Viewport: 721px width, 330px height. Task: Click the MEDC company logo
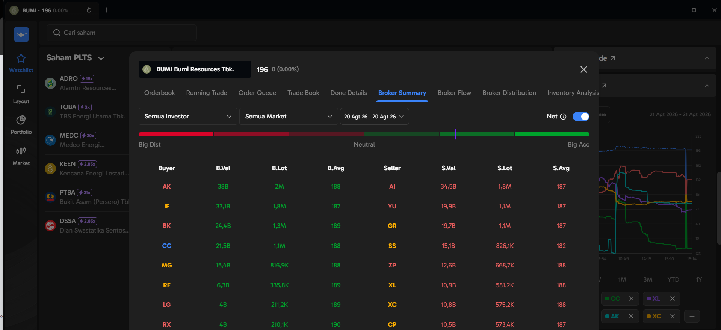(x=50, y=140)
